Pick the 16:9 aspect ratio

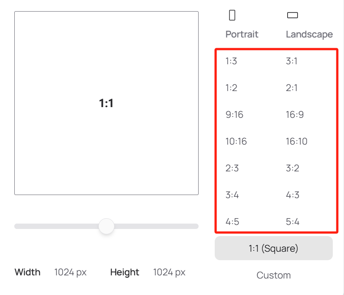[295, 115]
